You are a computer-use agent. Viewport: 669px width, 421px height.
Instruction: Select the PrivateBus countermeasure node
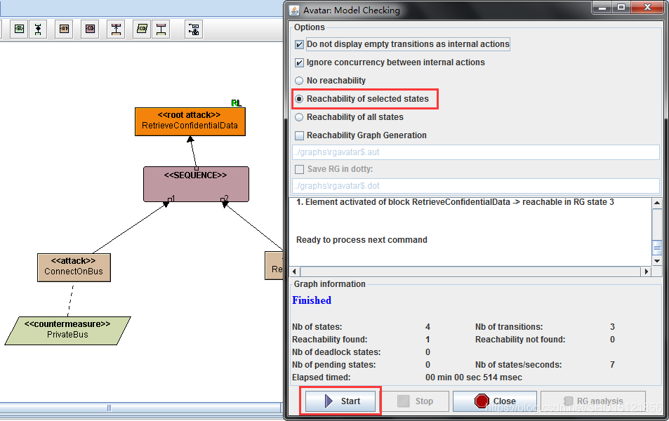67,330
